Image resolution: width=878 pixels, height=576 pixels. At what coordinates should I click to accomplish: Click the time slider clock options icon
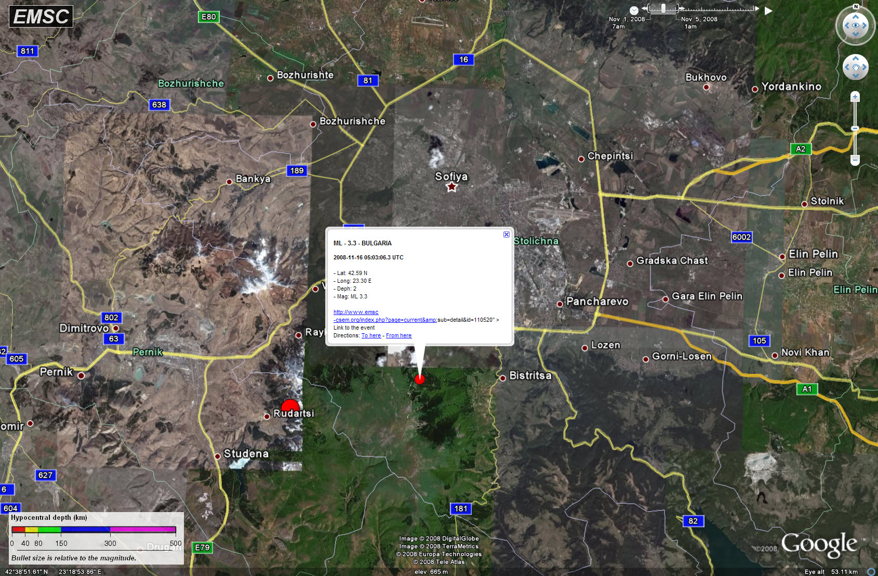click(x=634, y=10)
